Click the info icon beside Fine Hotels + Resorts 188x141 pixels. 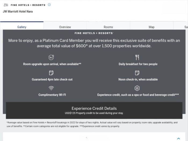(x=49, y=5)
